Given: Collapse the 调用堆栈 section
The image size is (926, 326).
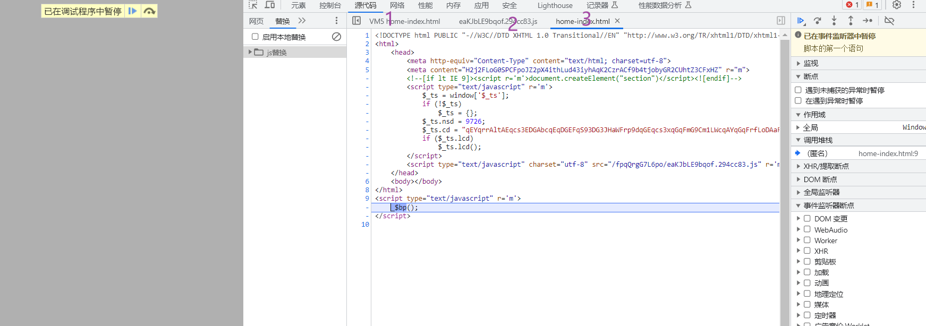Looking at the screenshot, I should pyautogui.click(x=858, y=140).
